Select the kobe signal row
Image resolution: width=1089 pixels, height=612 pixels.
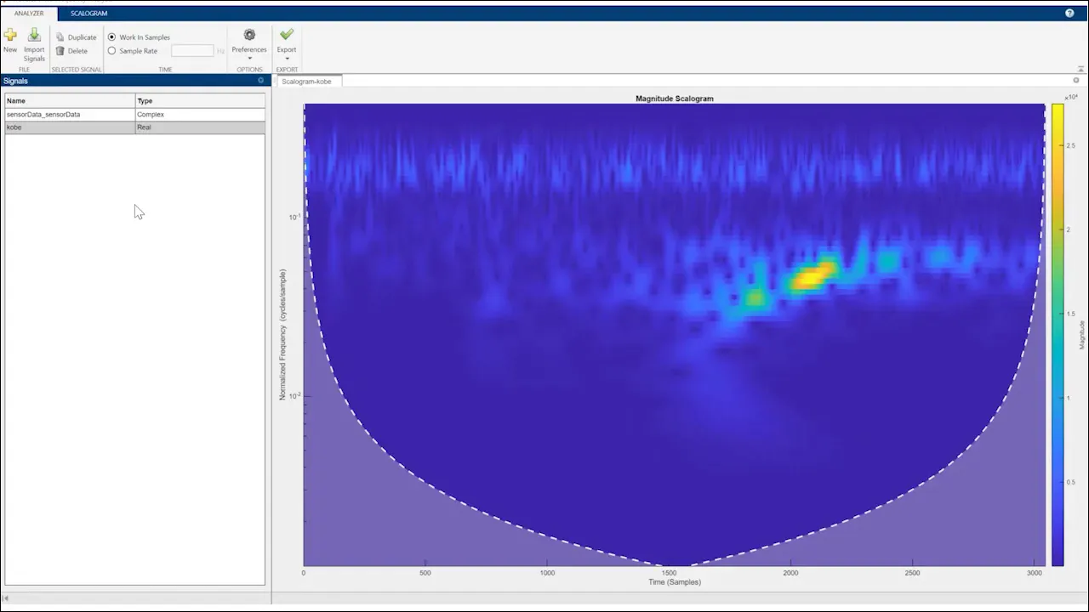(x=68, y=127)
